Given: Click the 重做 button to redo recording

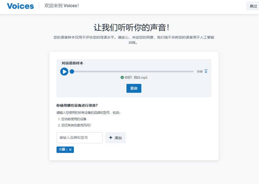Looking at the screenshot, I should pos(134,88).
